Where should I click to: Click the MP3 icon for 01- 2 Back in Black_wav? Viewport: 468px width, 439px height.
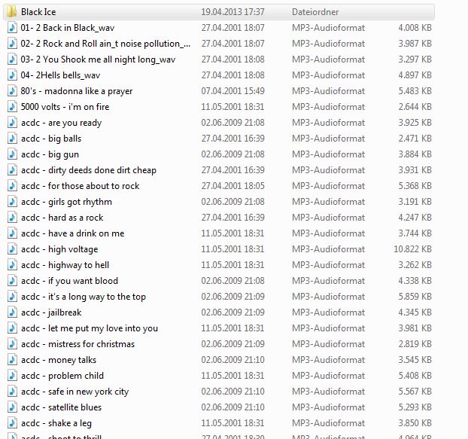[x=12, y=28]
